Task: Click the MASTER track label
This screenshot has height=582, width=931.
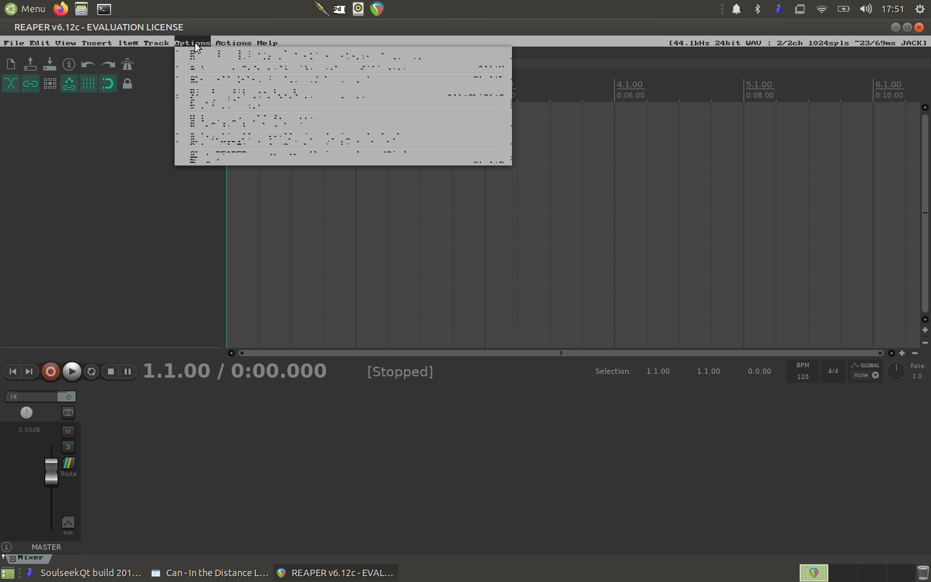Action: [x=46, y=547]
